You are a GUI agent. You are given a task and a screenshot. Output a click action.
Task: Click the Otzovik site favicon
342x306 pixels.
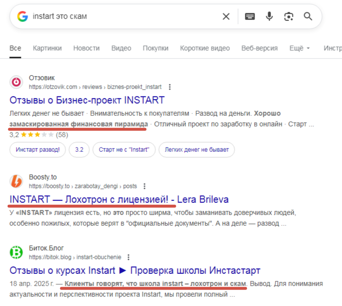(17, 82)
